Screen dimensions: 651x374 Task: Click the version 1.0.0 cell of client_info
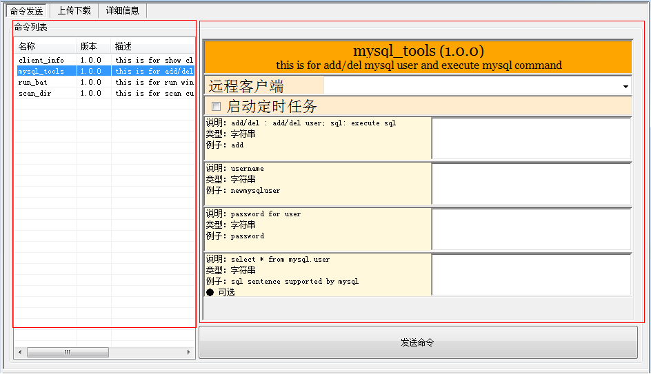(x=91, y=60)
